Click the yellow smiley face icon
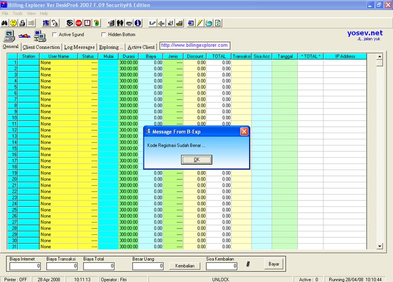This screenshot has height=282, width=393. 13,23
